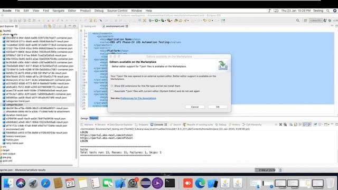Image resolution: width=338 pixels, height=190 pixels.
Task: Open Xcode icon in the Dock
Action: [120, 183]
